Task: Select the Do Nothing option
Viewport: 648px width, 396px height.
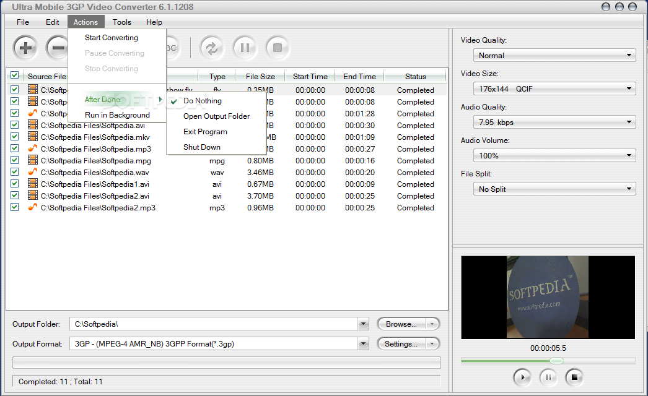Action: 217,101
